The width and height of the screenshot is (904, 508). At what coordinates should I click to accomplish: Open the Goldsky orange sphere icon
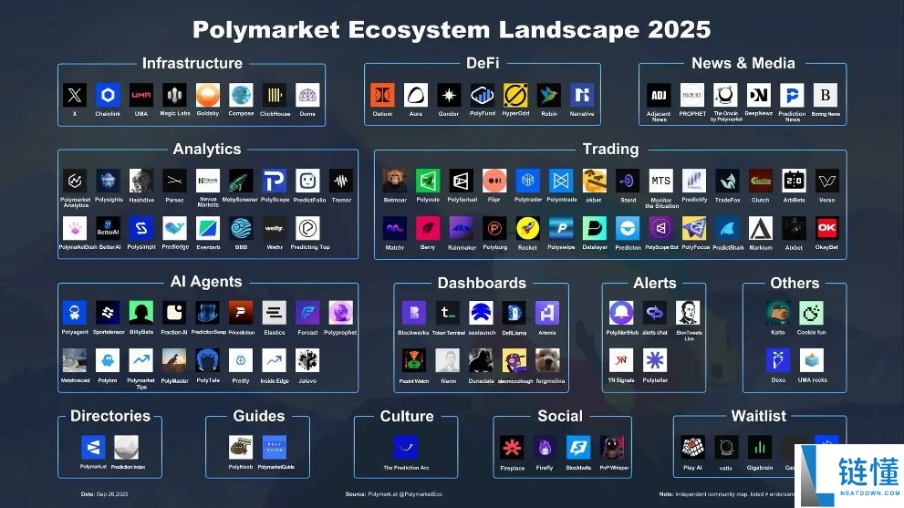point(208,95)
